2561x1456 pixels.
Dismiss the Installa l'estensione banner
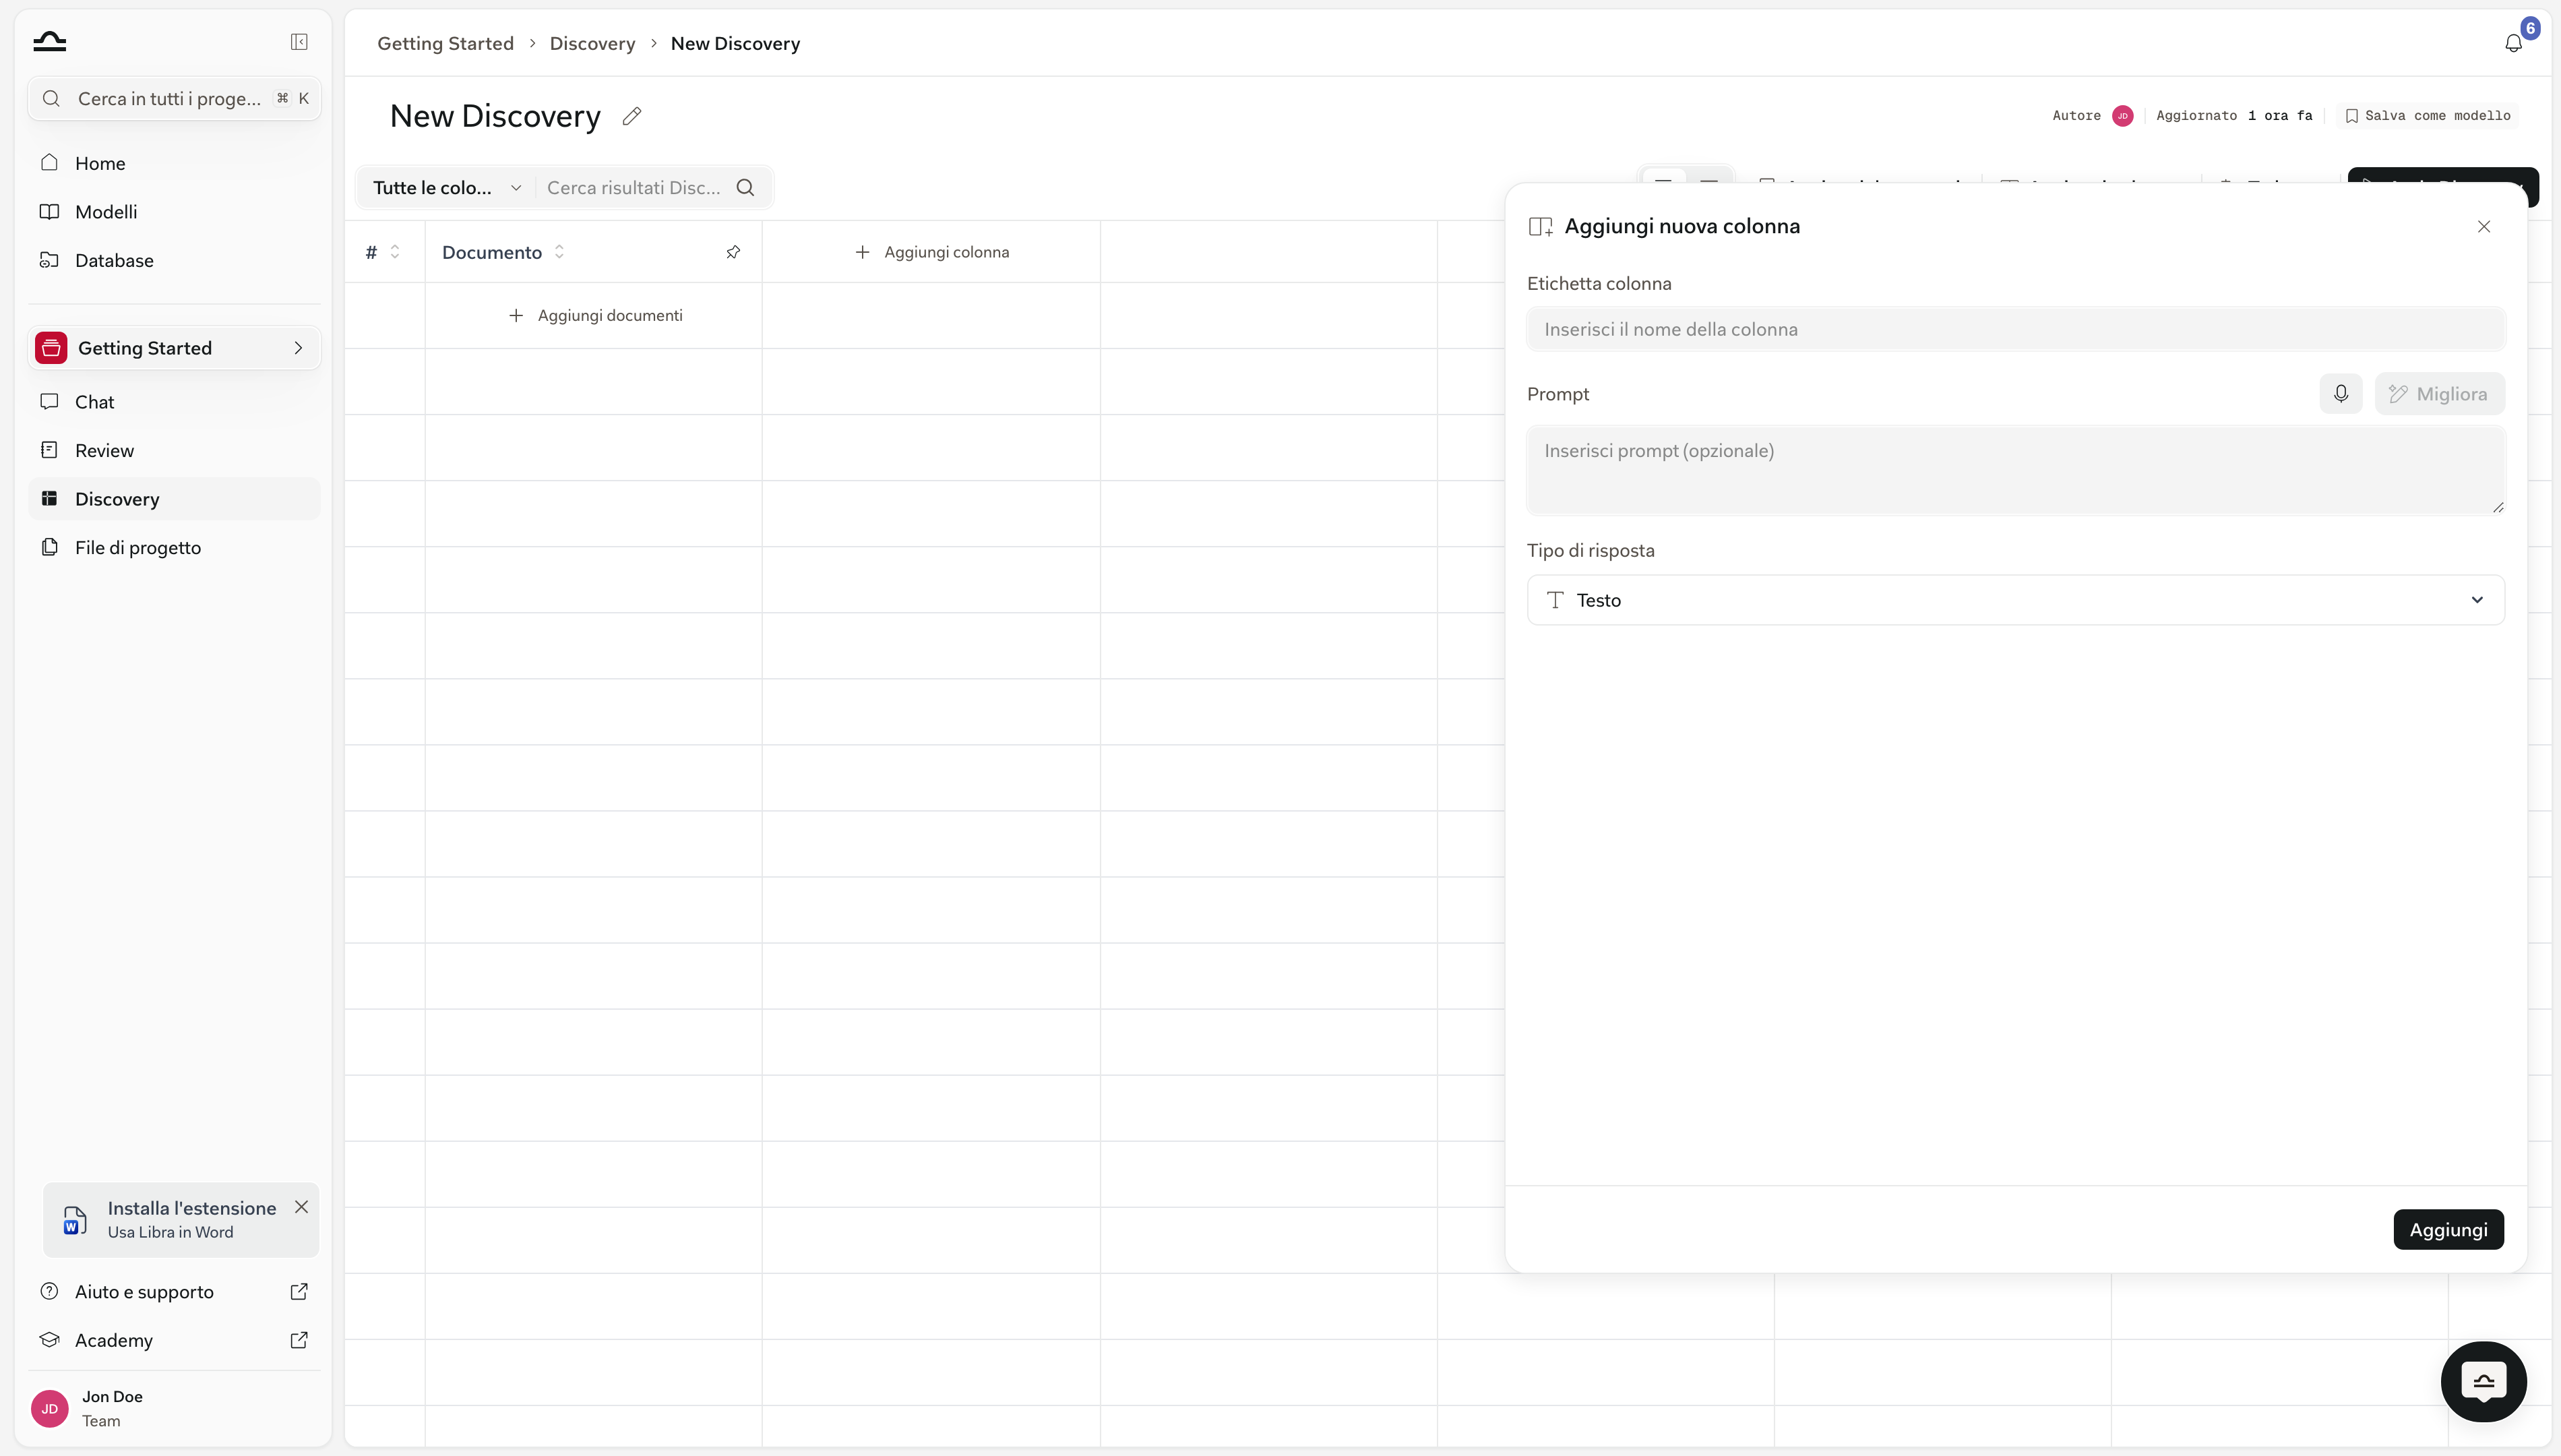[301, 1207]
